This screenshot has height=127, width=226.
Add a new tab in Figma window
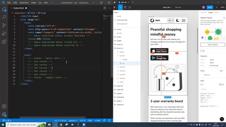pos(133,2)
